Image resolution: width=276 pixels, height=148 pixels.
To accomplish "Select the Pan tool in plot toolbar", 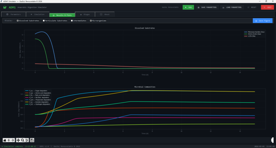I will (18, 140).
